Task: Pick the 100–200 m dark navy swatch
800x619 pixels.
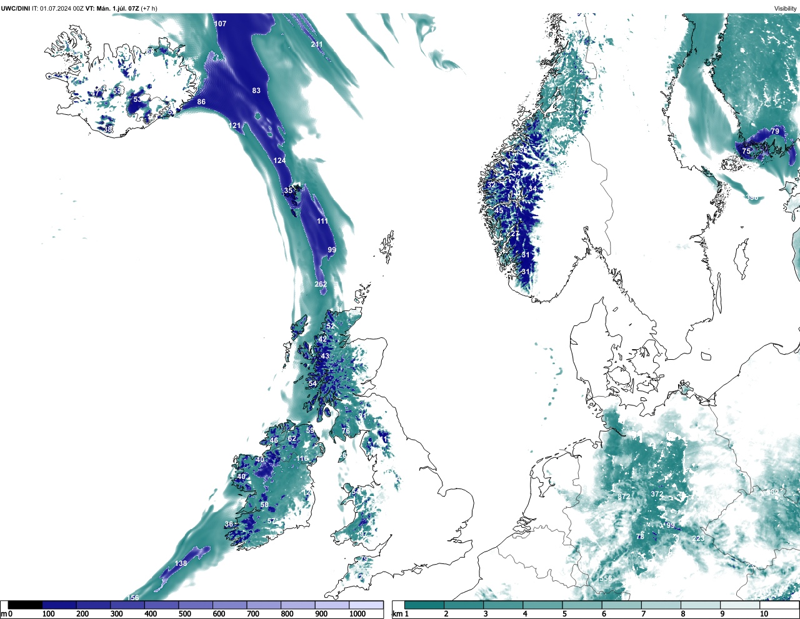Action: (x=59, y=605)
